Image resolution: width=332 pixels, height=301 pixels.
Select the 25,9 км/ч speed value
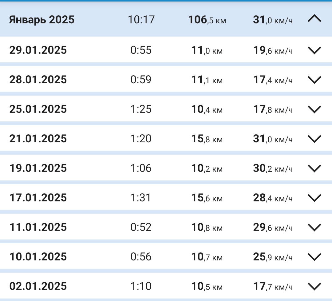(x=273, y=257)
